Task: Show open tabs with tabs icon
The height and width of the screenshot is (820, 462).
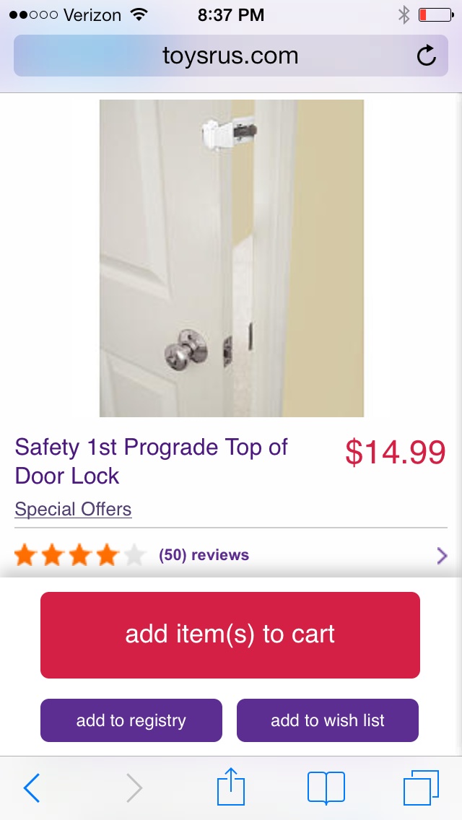Action: point(421,788)
